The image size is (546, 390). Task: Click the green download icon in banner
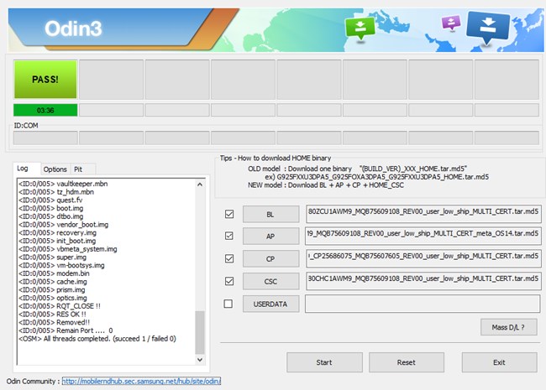pyautogui.click(x=360, y=29)
